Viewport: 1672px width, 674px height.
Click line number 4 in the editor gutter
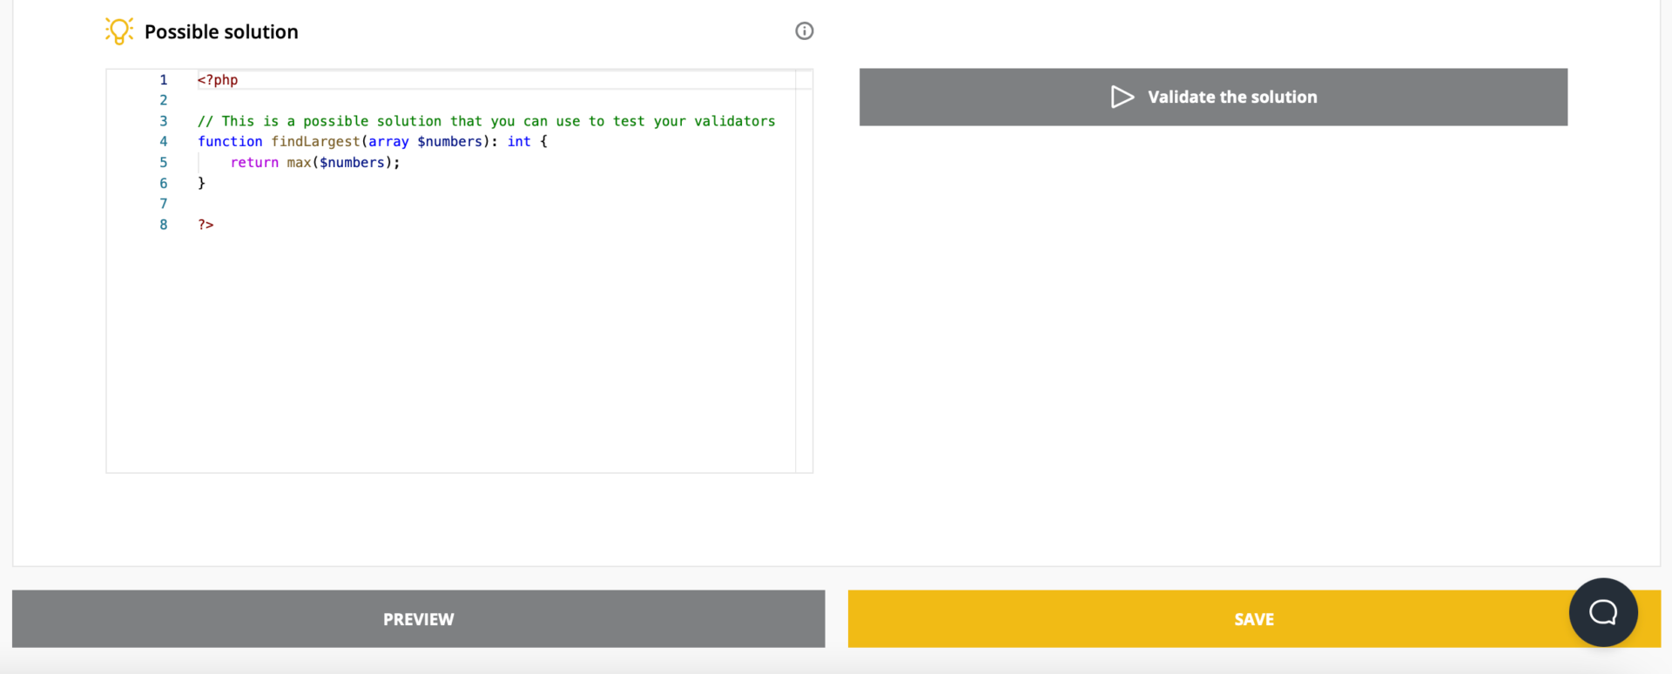pos(163,142)
